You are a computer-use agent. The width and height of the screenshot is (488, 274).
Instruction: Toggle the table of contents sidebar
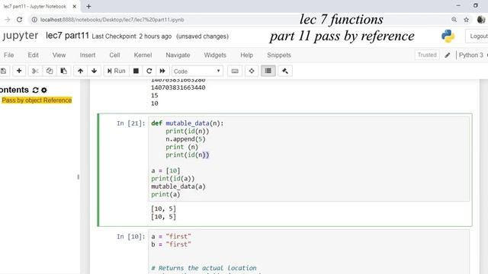268,71
